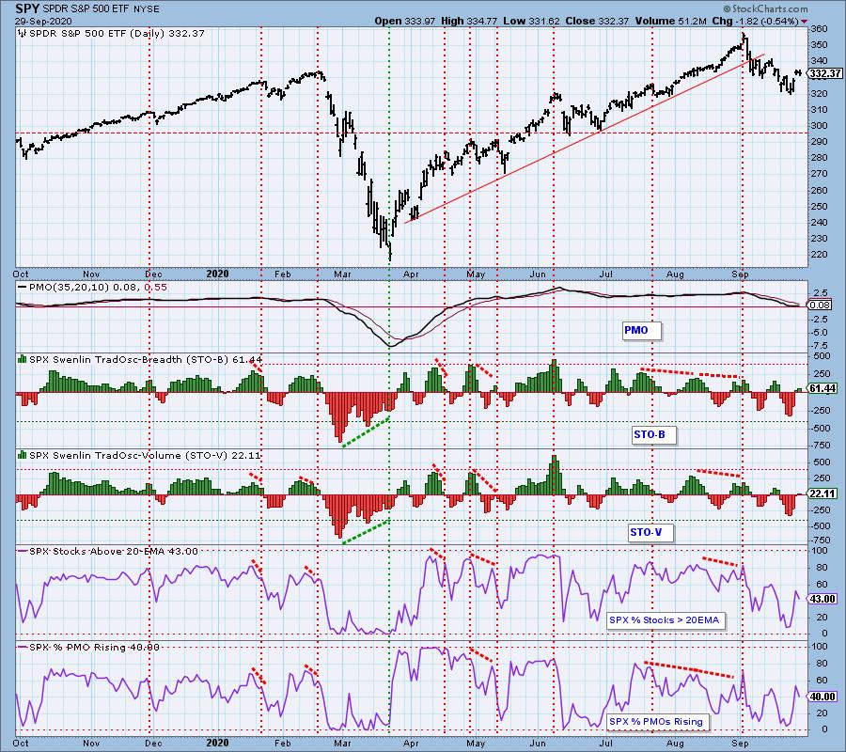Click the High 334.77 value
Viewport: 846px width, 752px height.
coord(469,21)
